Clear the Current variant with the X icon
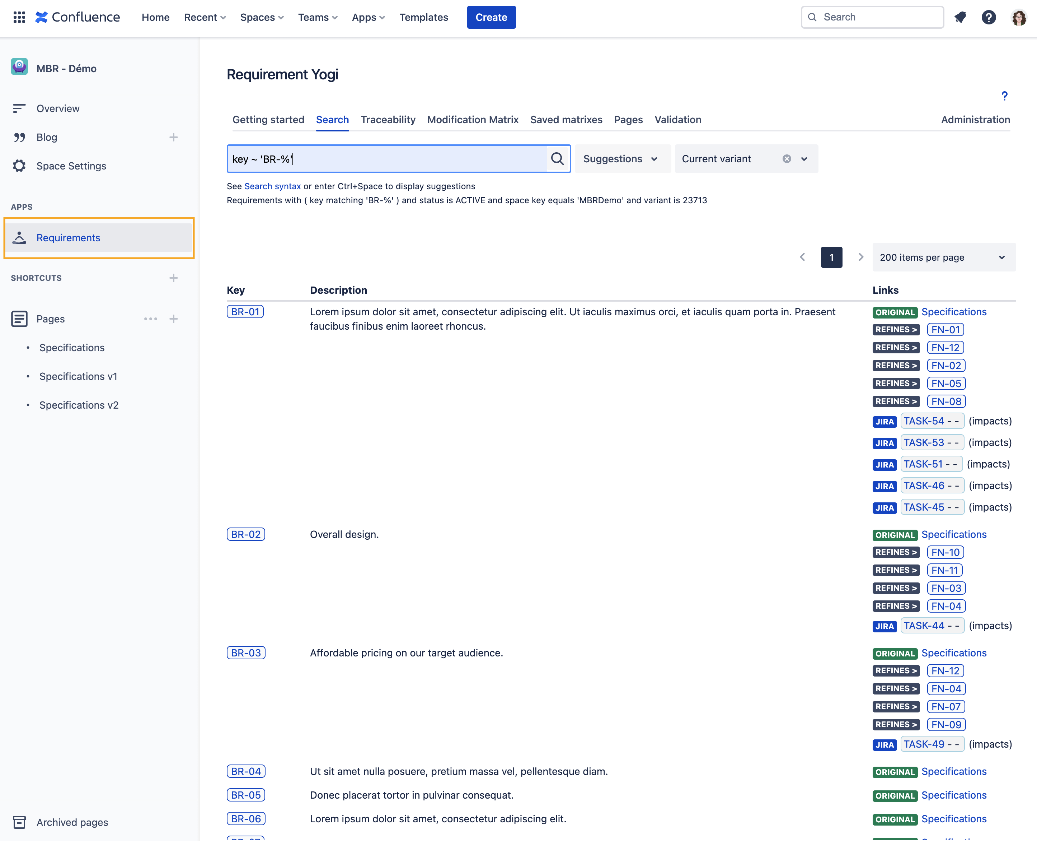The height and width of the screenshot is (841, 1037). point(786,158)
